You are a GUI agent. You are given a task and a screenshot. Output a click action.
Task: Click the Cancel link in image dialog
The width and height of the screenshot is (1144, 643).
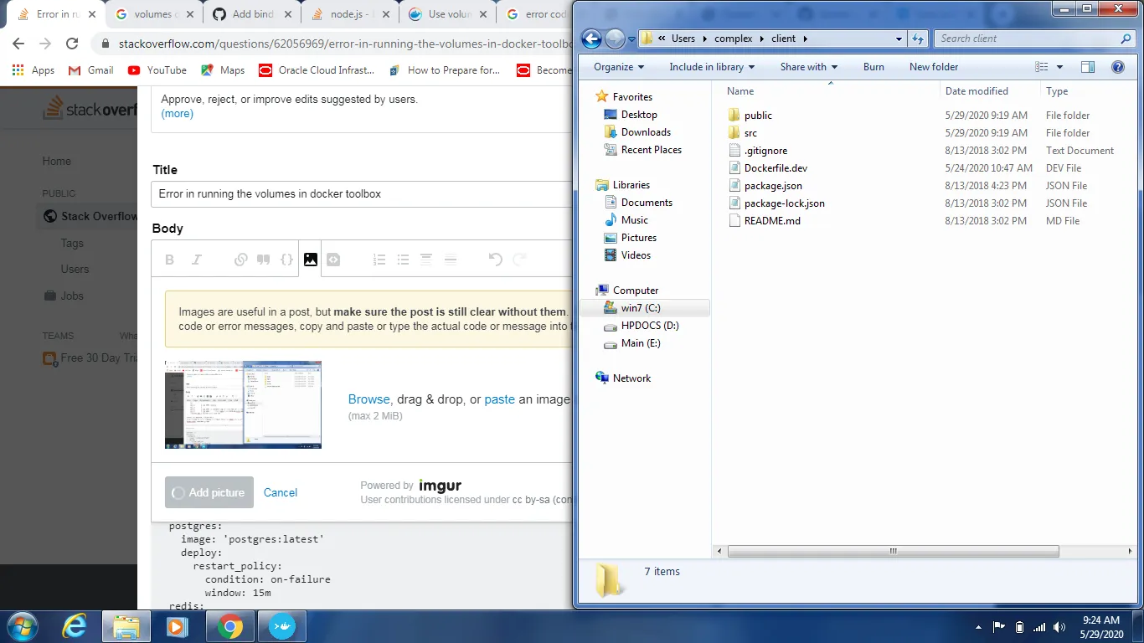point(281,492)
